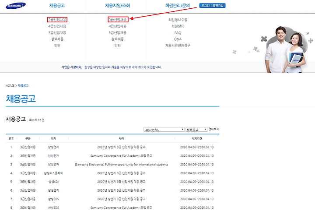The width and height of the screenshot is (315, 211).
Task: Click the 3급신입채용 cell in row 3
Action: tap(28, 165)
